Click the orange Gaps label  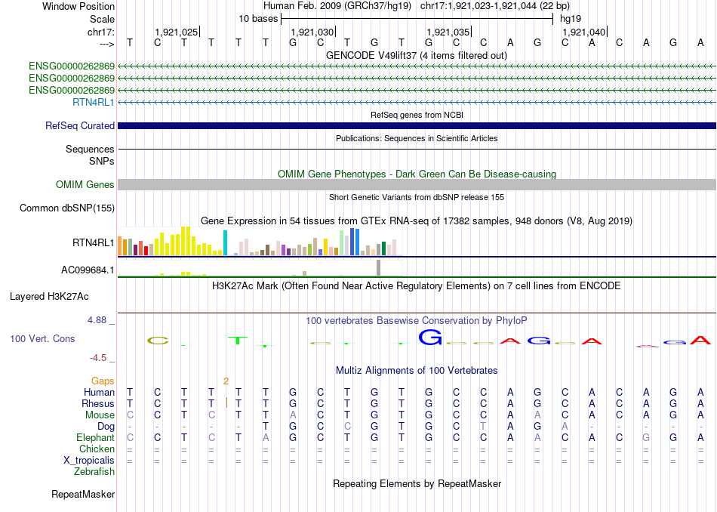pos(103,381)
